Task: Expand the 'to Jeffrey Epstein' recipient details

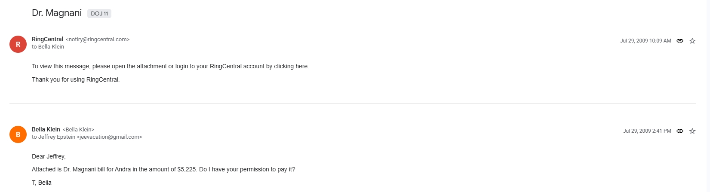Action: click(87, 137)
